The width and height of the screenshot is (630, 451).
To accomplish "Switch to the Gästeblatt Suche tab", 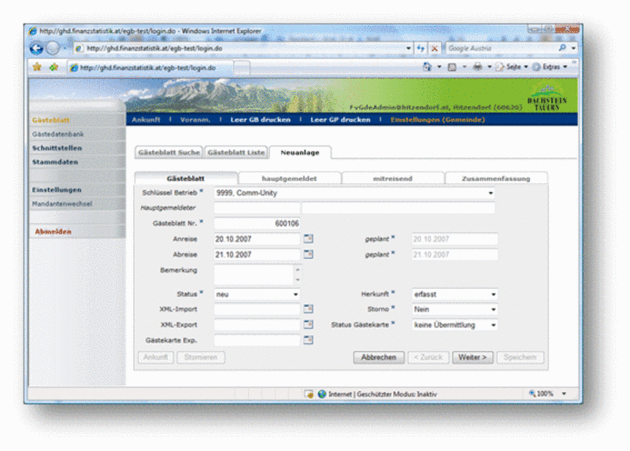I will (x=168, y=152).
